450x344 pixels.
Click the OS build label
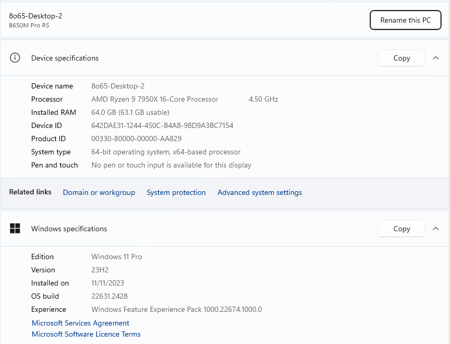click(45, 296)
